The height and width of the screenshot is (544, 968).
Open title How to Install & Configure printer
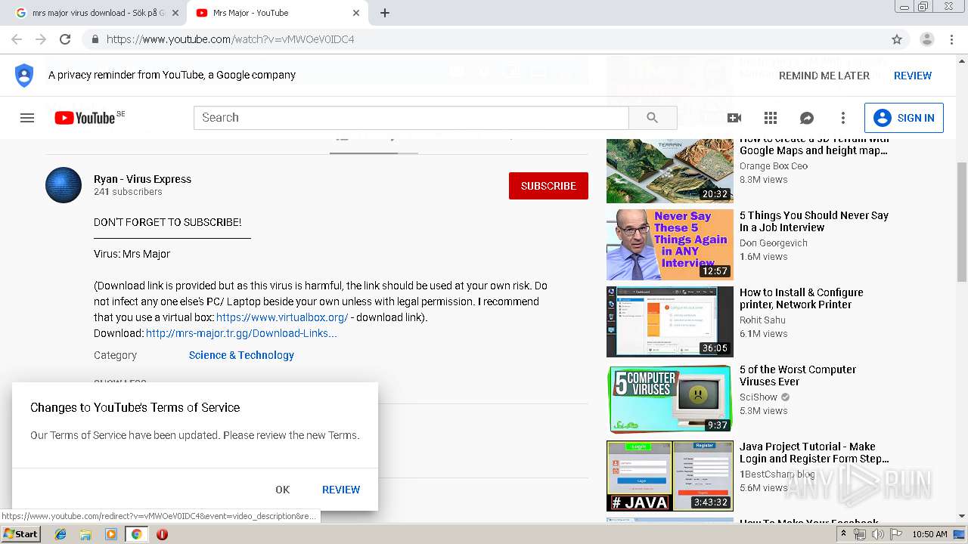[802, 298]
